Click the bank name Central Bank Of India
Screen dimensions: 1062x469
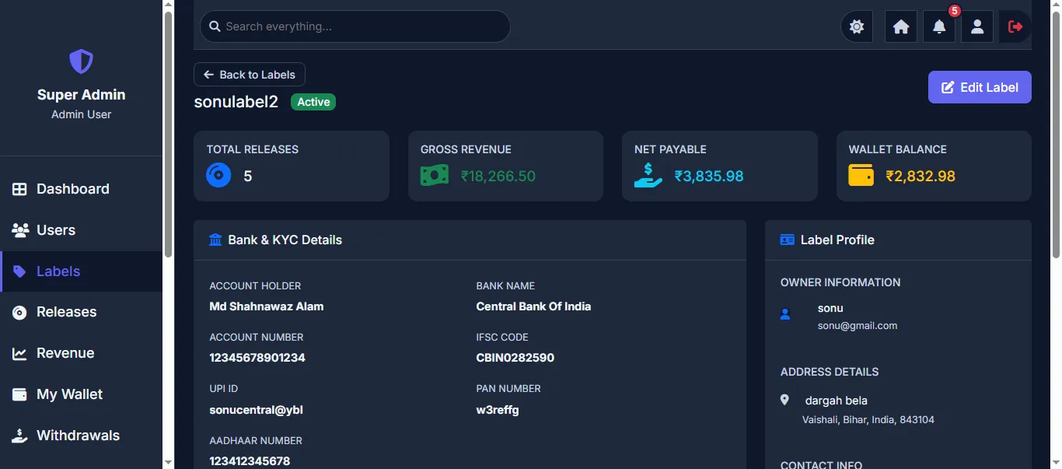[x=533, y=306]
